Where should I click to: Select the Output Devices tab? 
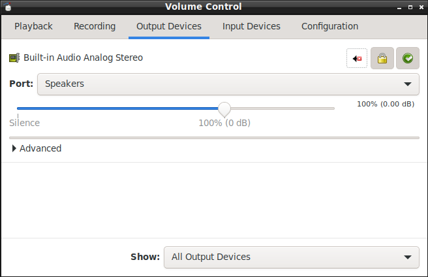169,27
